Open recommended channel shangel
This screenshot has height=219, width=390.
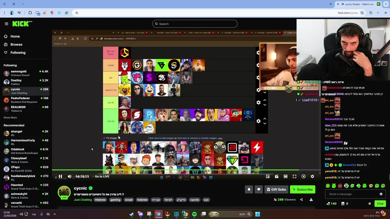coord(26,133)
